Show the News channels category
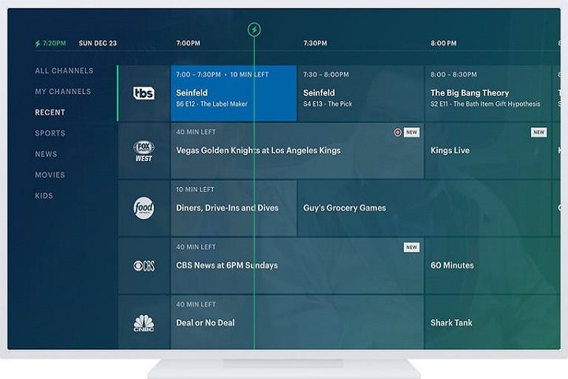This screenshot has width=568, height=379. tap(46, 154)
